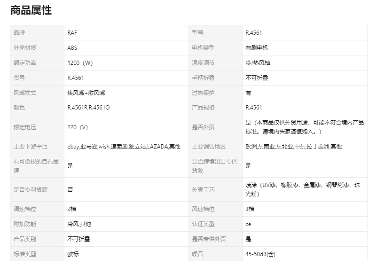The image size is (377, 266).
Task: Click the 主要销售地区 label
Action: [209, 147]
